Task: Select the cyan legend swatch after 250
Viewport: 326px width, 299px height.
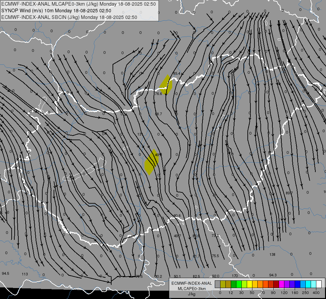Action: 308,284
